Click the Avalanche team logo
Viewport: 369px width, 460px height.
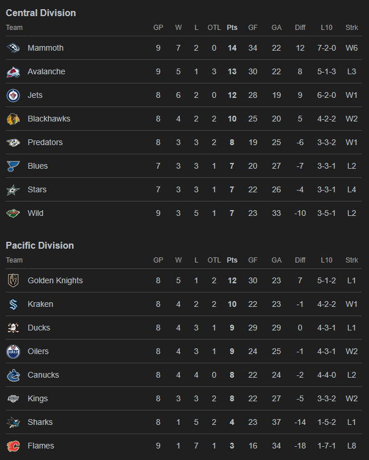coord(13,71)
